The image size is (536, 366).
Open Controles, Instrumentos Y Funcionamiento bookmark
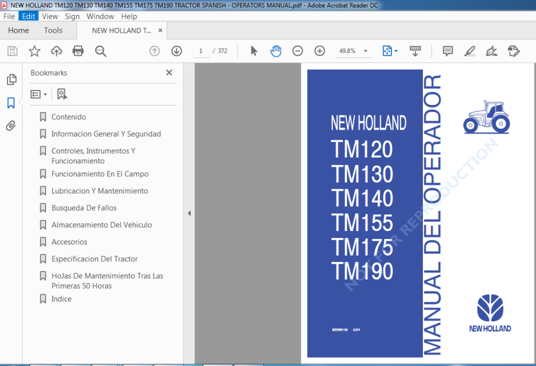[x=93, y=156]
